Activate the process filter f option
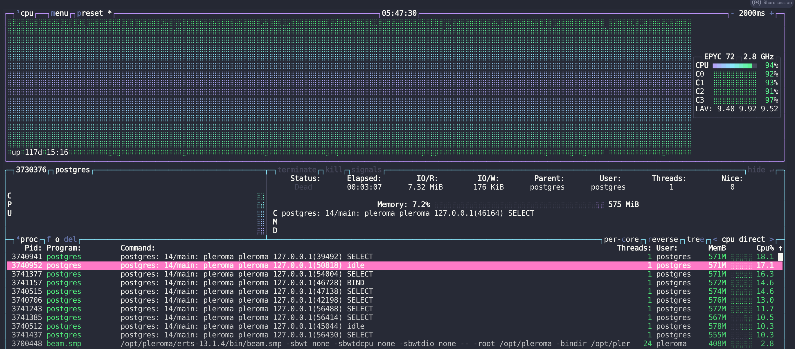795x349 pixels. tap(48, 239)
